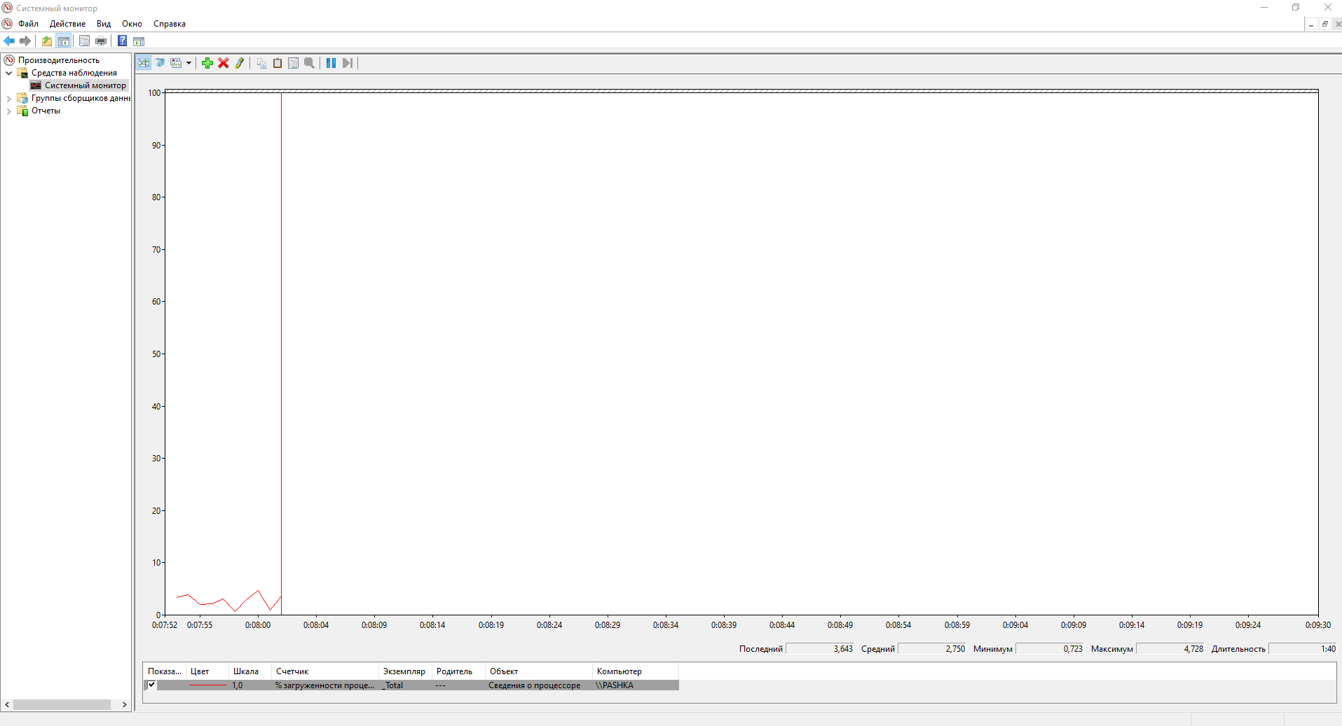Click _Total instance cell
The image size is (1342, 726).
pyautogui.click(x=392, y=685)
